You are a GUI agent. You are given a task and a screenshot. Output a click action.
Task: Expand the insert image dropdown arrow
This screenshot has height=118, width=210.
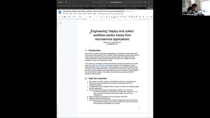(x=127, y=17)
